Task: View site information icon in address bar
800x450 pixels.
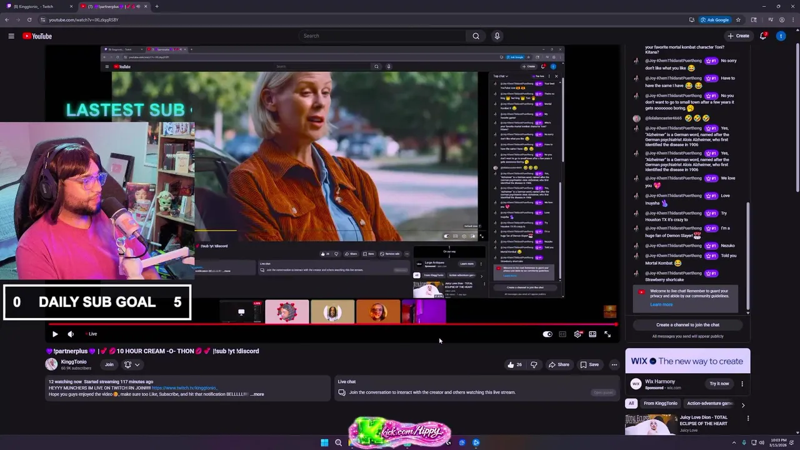Action: (x=42, y=20)
